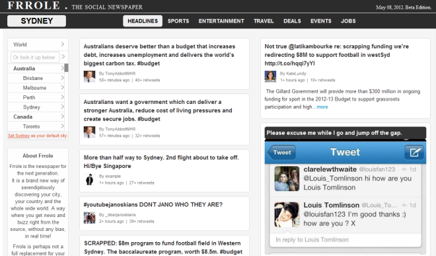The height and width of the screenshot is (256, 436).
Task: Open the SCRAPPED $8m program headline
Action: (x=163, y=247)
